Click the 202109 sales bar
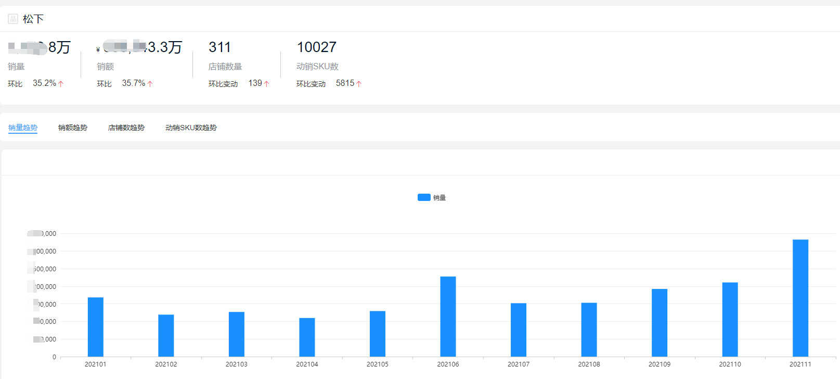The width and height of the screenshot is (840, 379). click(660, 323)
